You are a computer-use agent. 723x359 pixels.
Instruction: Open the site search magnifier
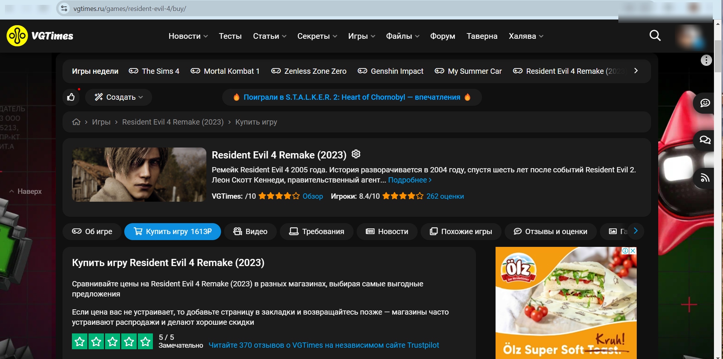[x=655, y=36]
